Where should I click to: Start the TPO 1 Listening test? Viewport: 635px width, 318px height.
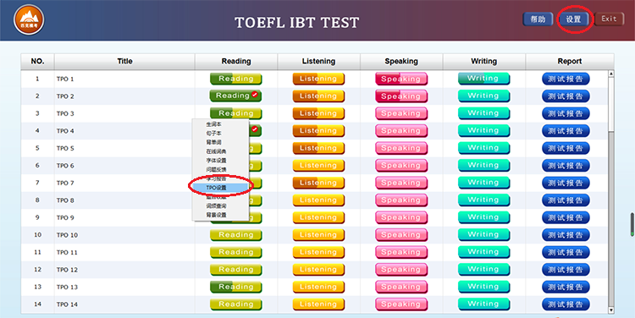pyautogui.click(x=318, y=79)
